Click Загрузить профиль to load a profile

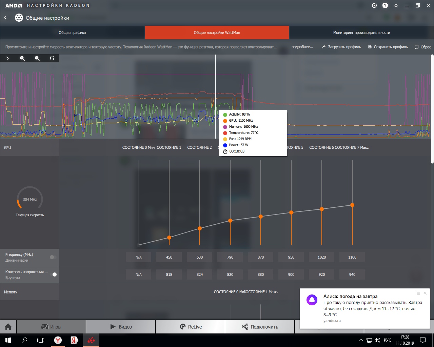341,47
